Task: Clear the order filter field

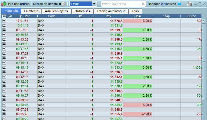Action: 143,4
